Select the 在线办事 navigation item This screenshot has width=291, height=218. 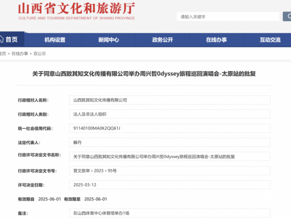tap(216, 40)
